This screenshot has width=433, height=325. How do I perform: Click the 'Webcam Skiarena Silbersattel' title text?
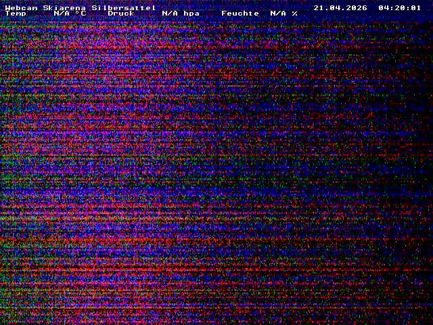point(81,8)
